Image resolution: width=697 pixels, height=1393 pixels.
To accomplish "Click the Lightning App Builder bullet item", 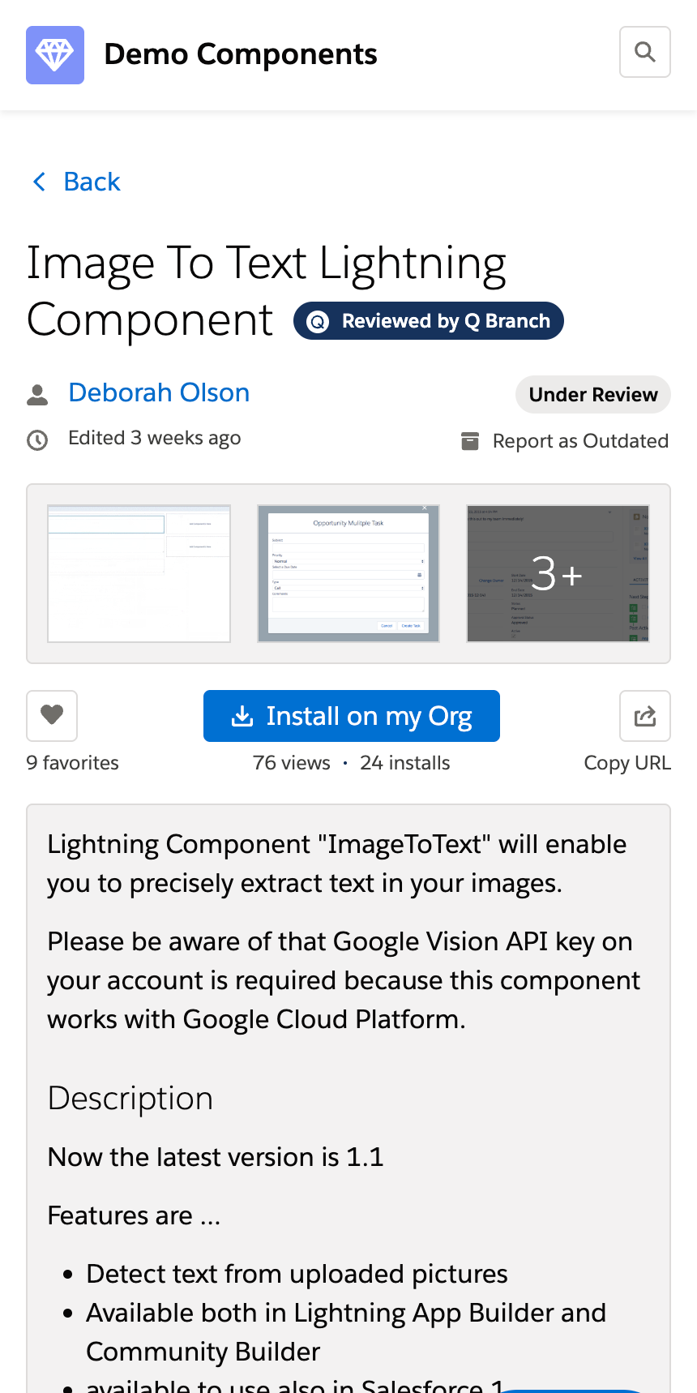I will 346,1332.
